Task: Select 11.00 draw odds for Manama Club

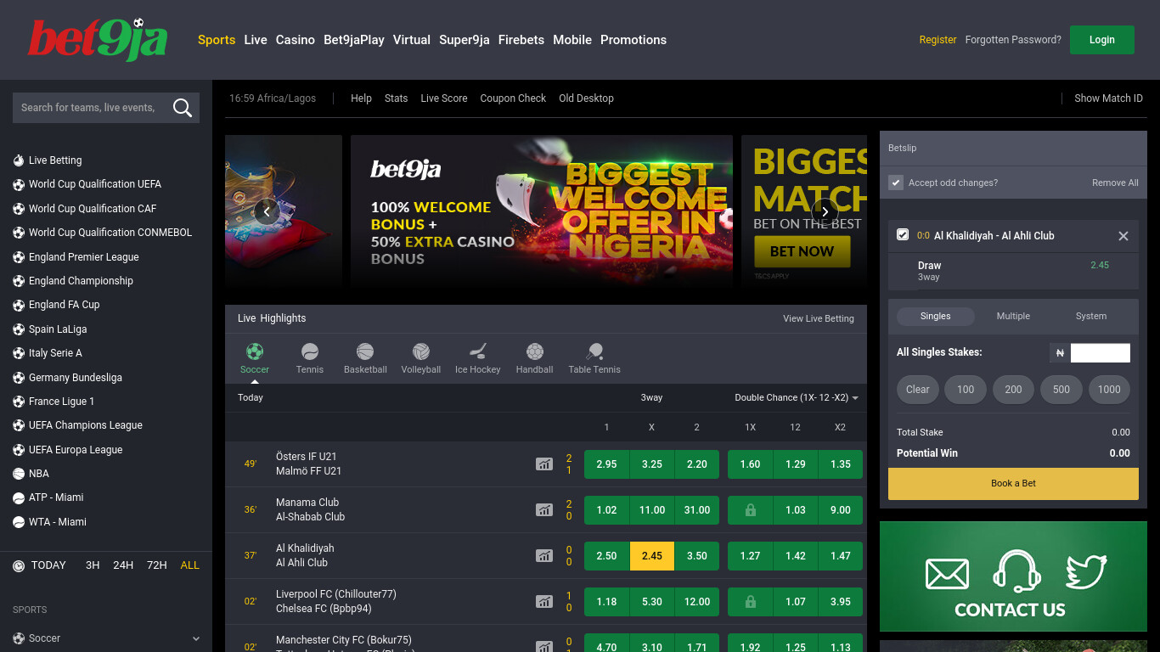Action: [652, 510]
